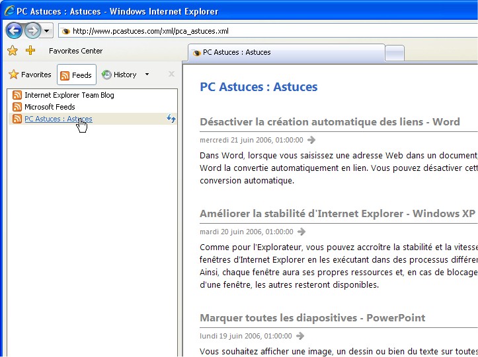Screen dimensions: 478x357
Task: Click the PC Astuces : Astuces page heading
Action: point(259,86)
